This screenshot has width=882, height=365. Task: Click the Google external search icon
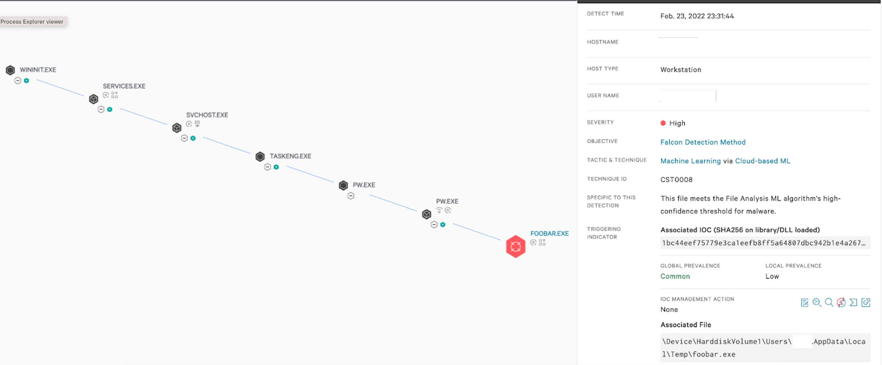tap(866, 303)
